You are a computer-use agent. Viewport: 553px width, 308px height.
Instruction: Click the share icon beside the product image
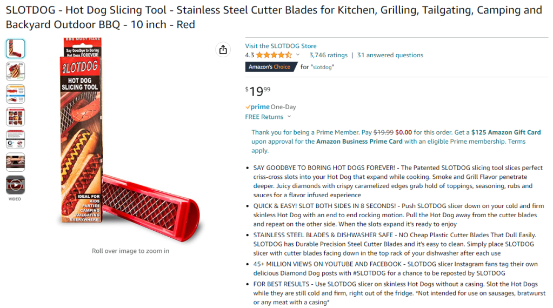click(223, 50)
